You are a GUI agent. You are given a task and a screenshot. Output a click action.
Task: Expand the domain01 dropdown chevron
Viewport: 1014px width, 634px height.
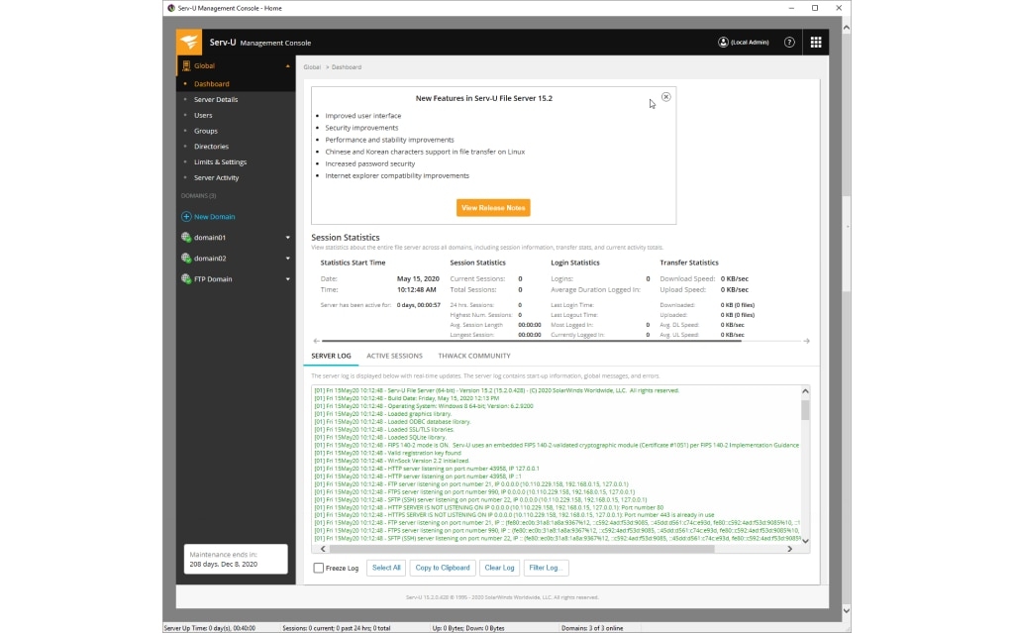point(287,238)
